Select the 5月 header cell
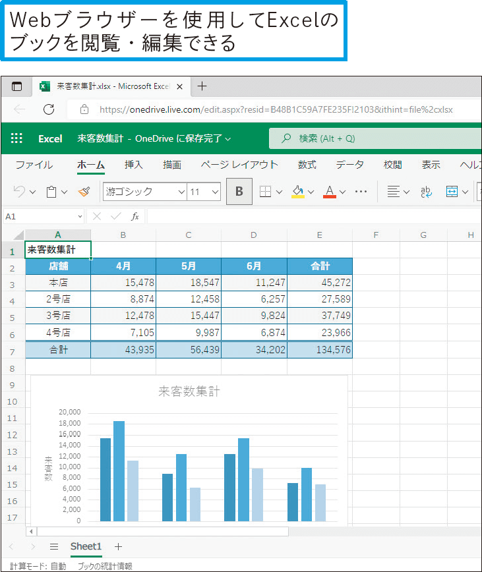The height and width of the screenshot is (572, 482). [x=189, y=266]
